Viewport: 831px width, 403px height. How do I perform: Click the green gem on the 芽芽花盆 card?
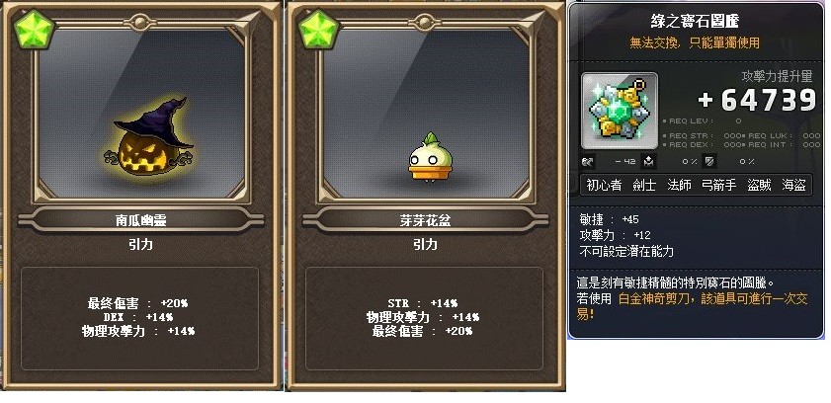(x=318, y=31)
